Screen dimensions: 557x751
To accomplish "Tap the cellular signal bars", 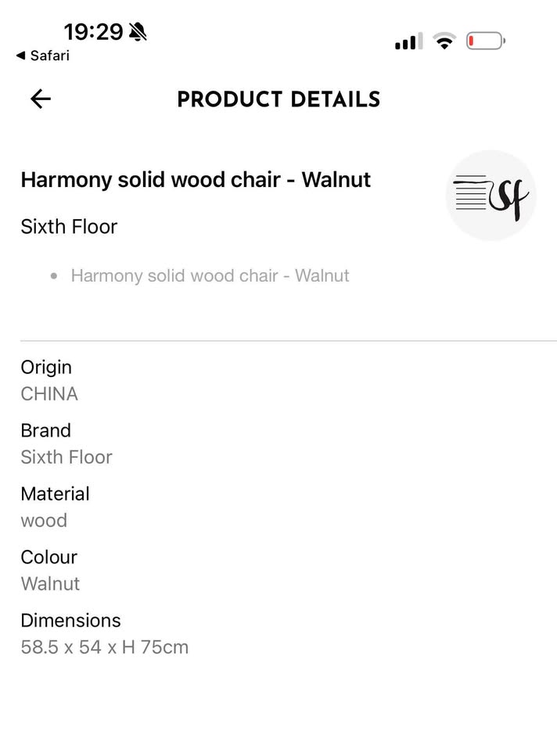I will tap(408, 41).
